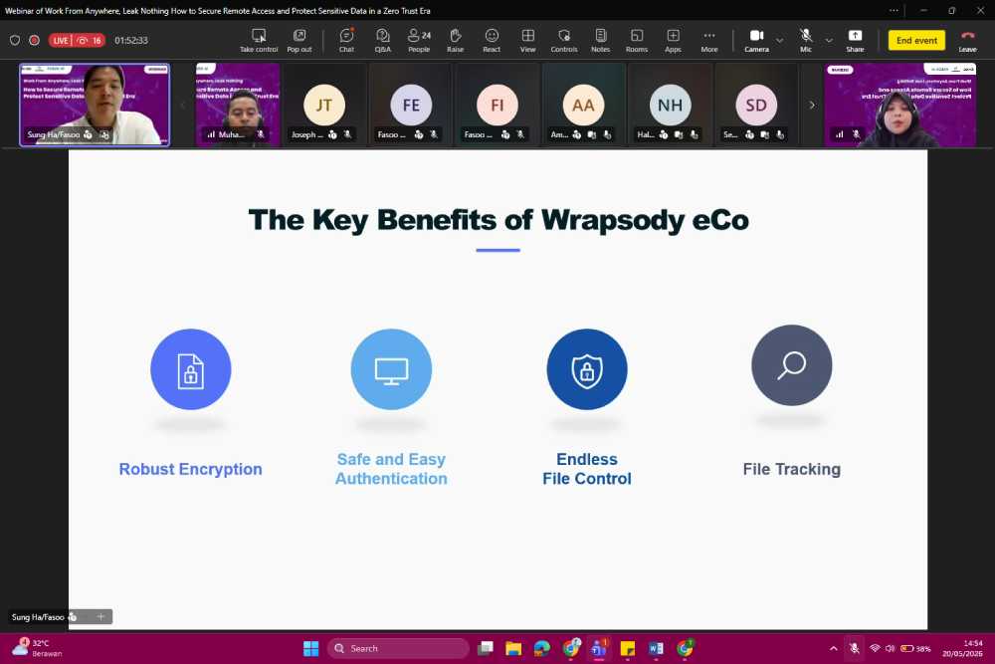The image size is (995, 664).
Task: Open the React emoji menu
Action: coord(492,41)
